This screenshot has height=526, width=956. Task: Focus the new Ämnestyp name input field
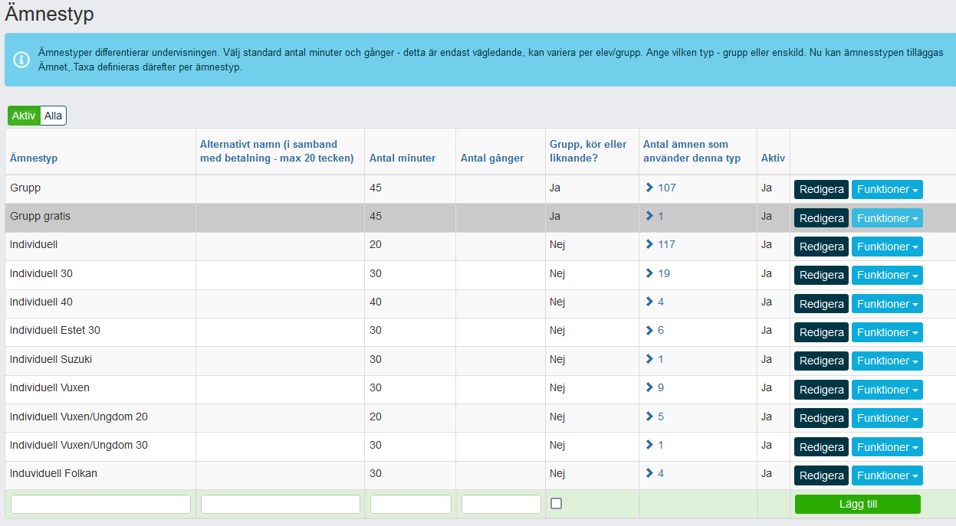pyautogui.click(x=100, y=504)
